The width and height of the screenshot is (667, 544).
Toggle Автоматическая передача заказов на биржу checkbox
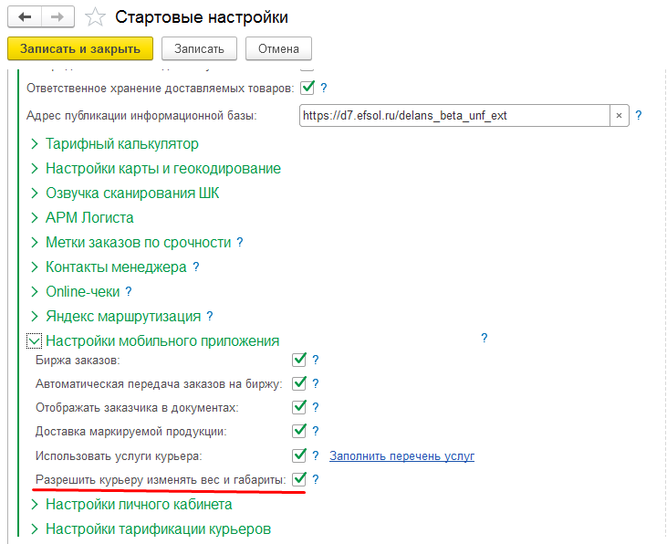pos(299,383)
